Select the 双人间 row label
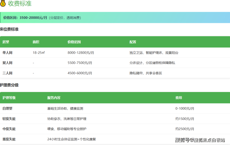 7,63
